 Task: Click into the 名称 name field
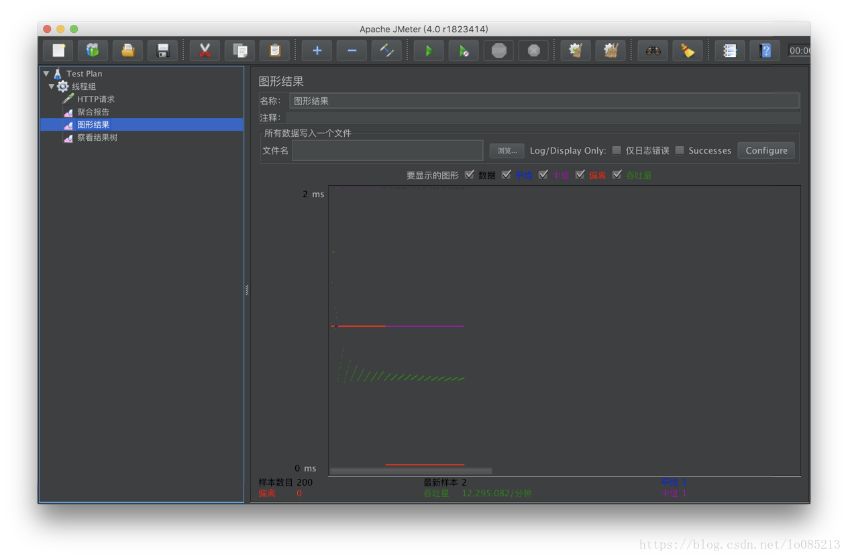coord(544,101)
